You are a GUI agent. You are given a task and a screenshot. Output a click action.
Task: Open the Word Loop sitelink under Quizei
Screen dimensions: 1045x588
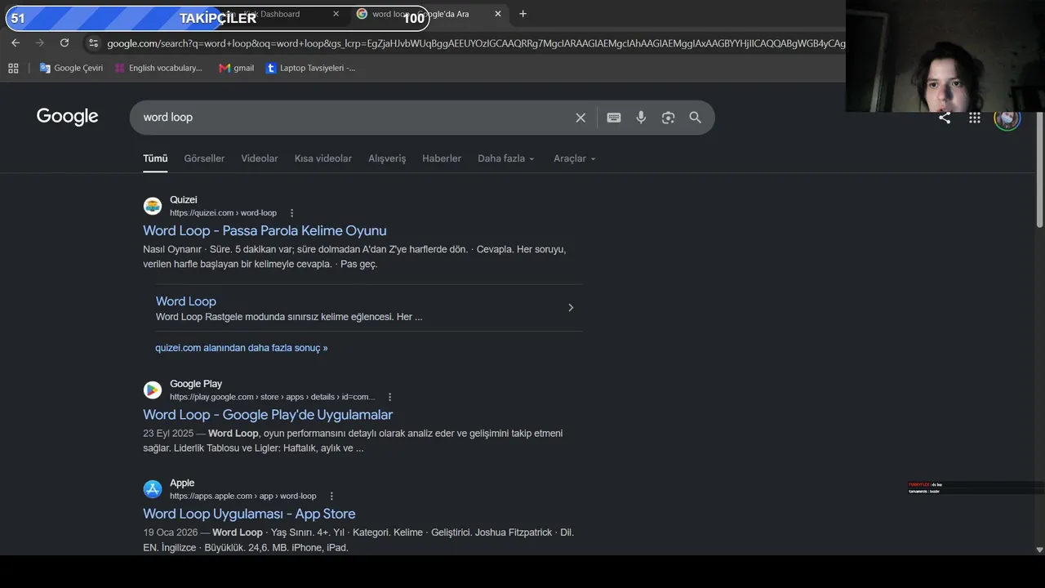[x=186, y=301]
